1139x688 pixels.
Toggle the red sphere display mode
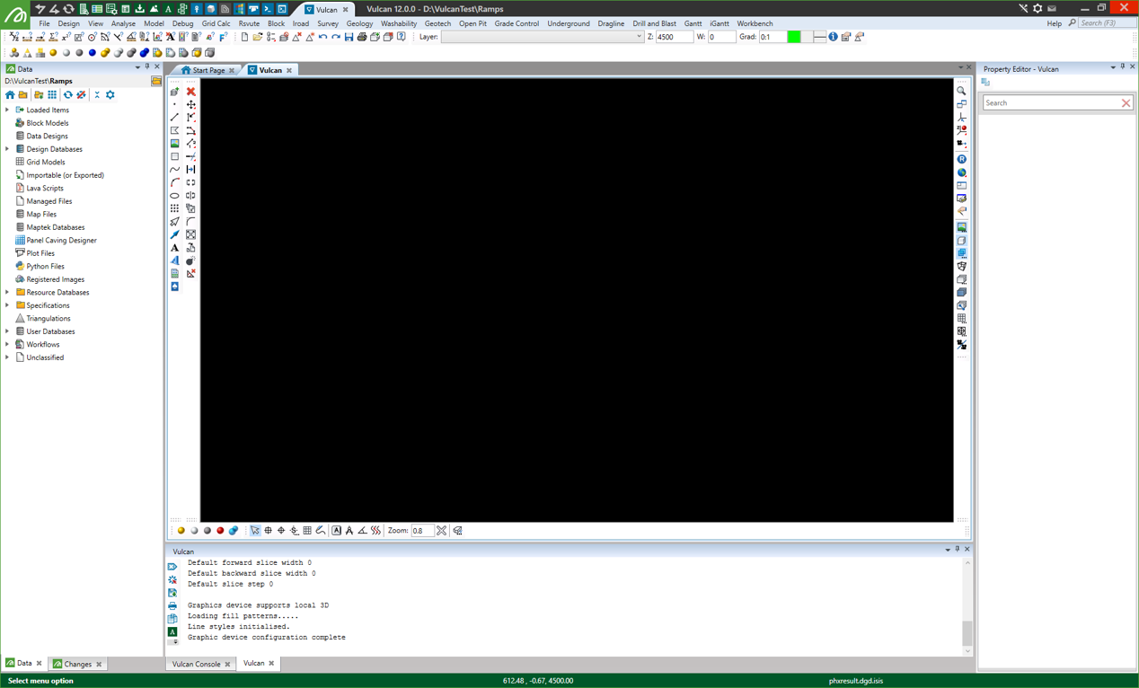coord(220,531)
